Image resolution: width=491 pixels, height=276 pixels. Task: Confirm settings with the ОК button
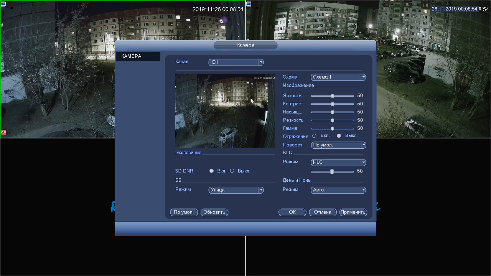[292, 212]
